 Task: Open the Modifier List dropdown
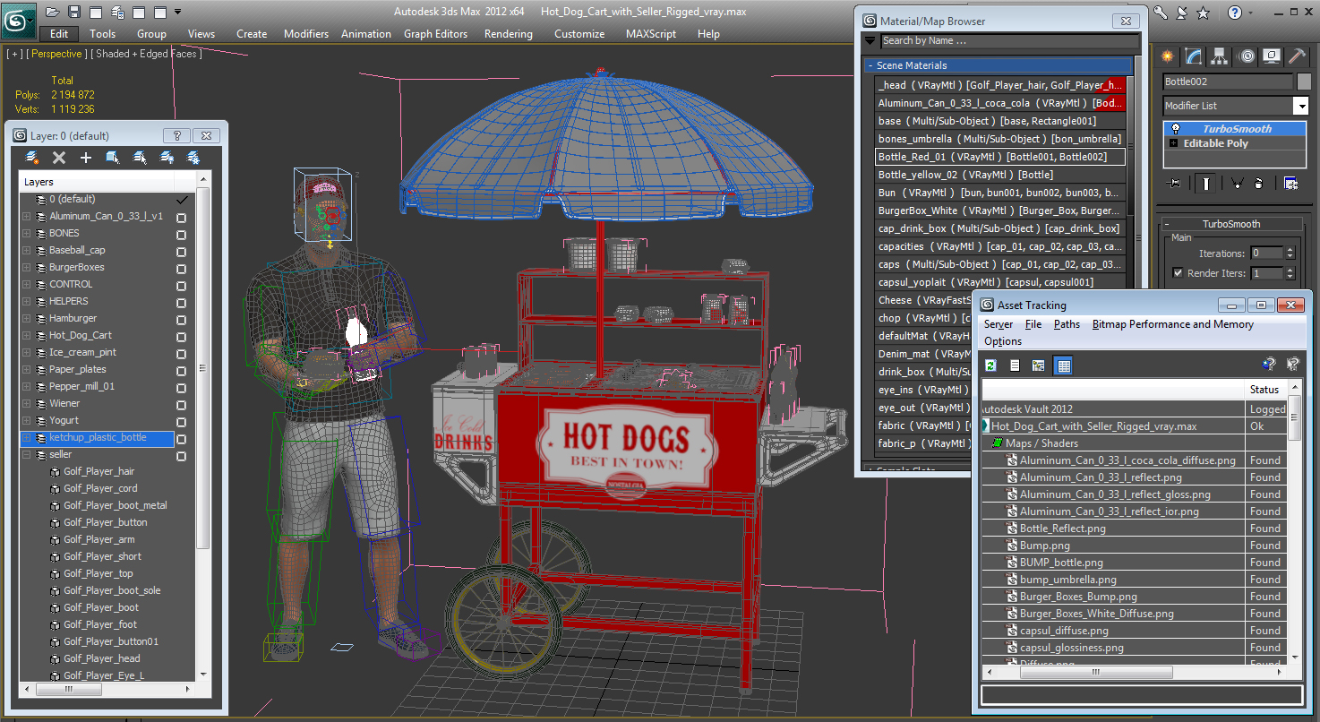[x=1301, y=106]
